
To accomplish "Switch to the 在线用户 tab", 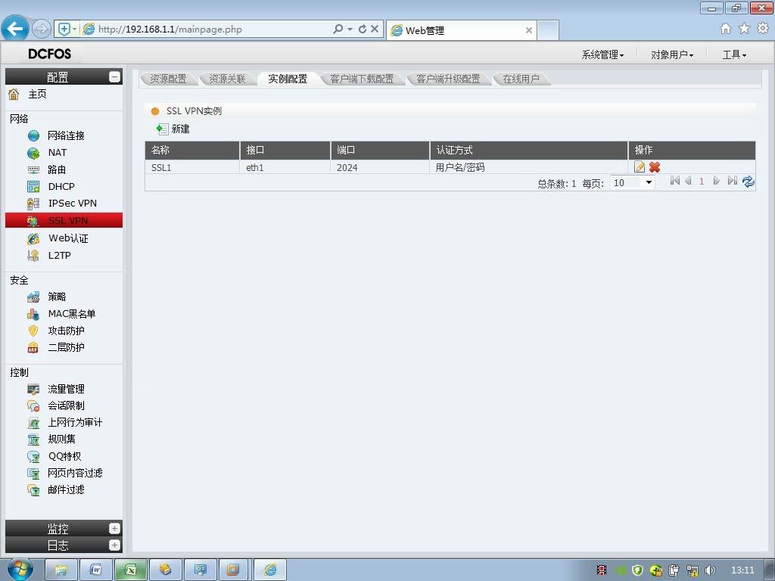I will 521,79.
